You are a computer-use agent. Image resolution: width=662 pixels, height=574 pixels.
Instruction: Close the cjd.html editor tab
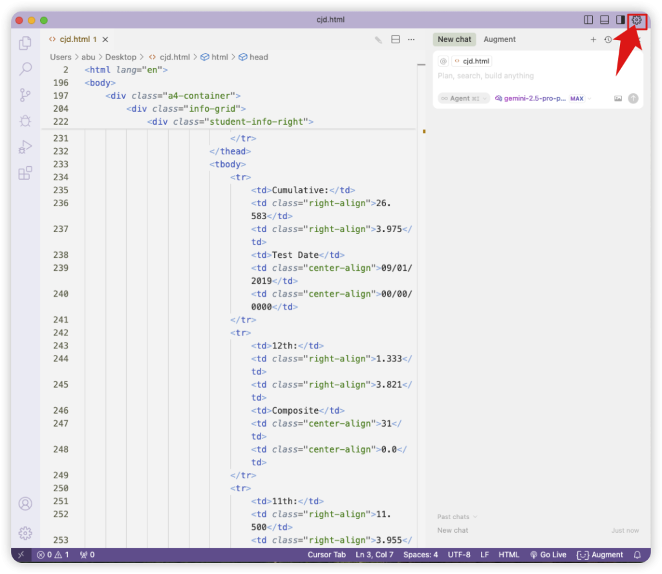click(x=105, y=39)
